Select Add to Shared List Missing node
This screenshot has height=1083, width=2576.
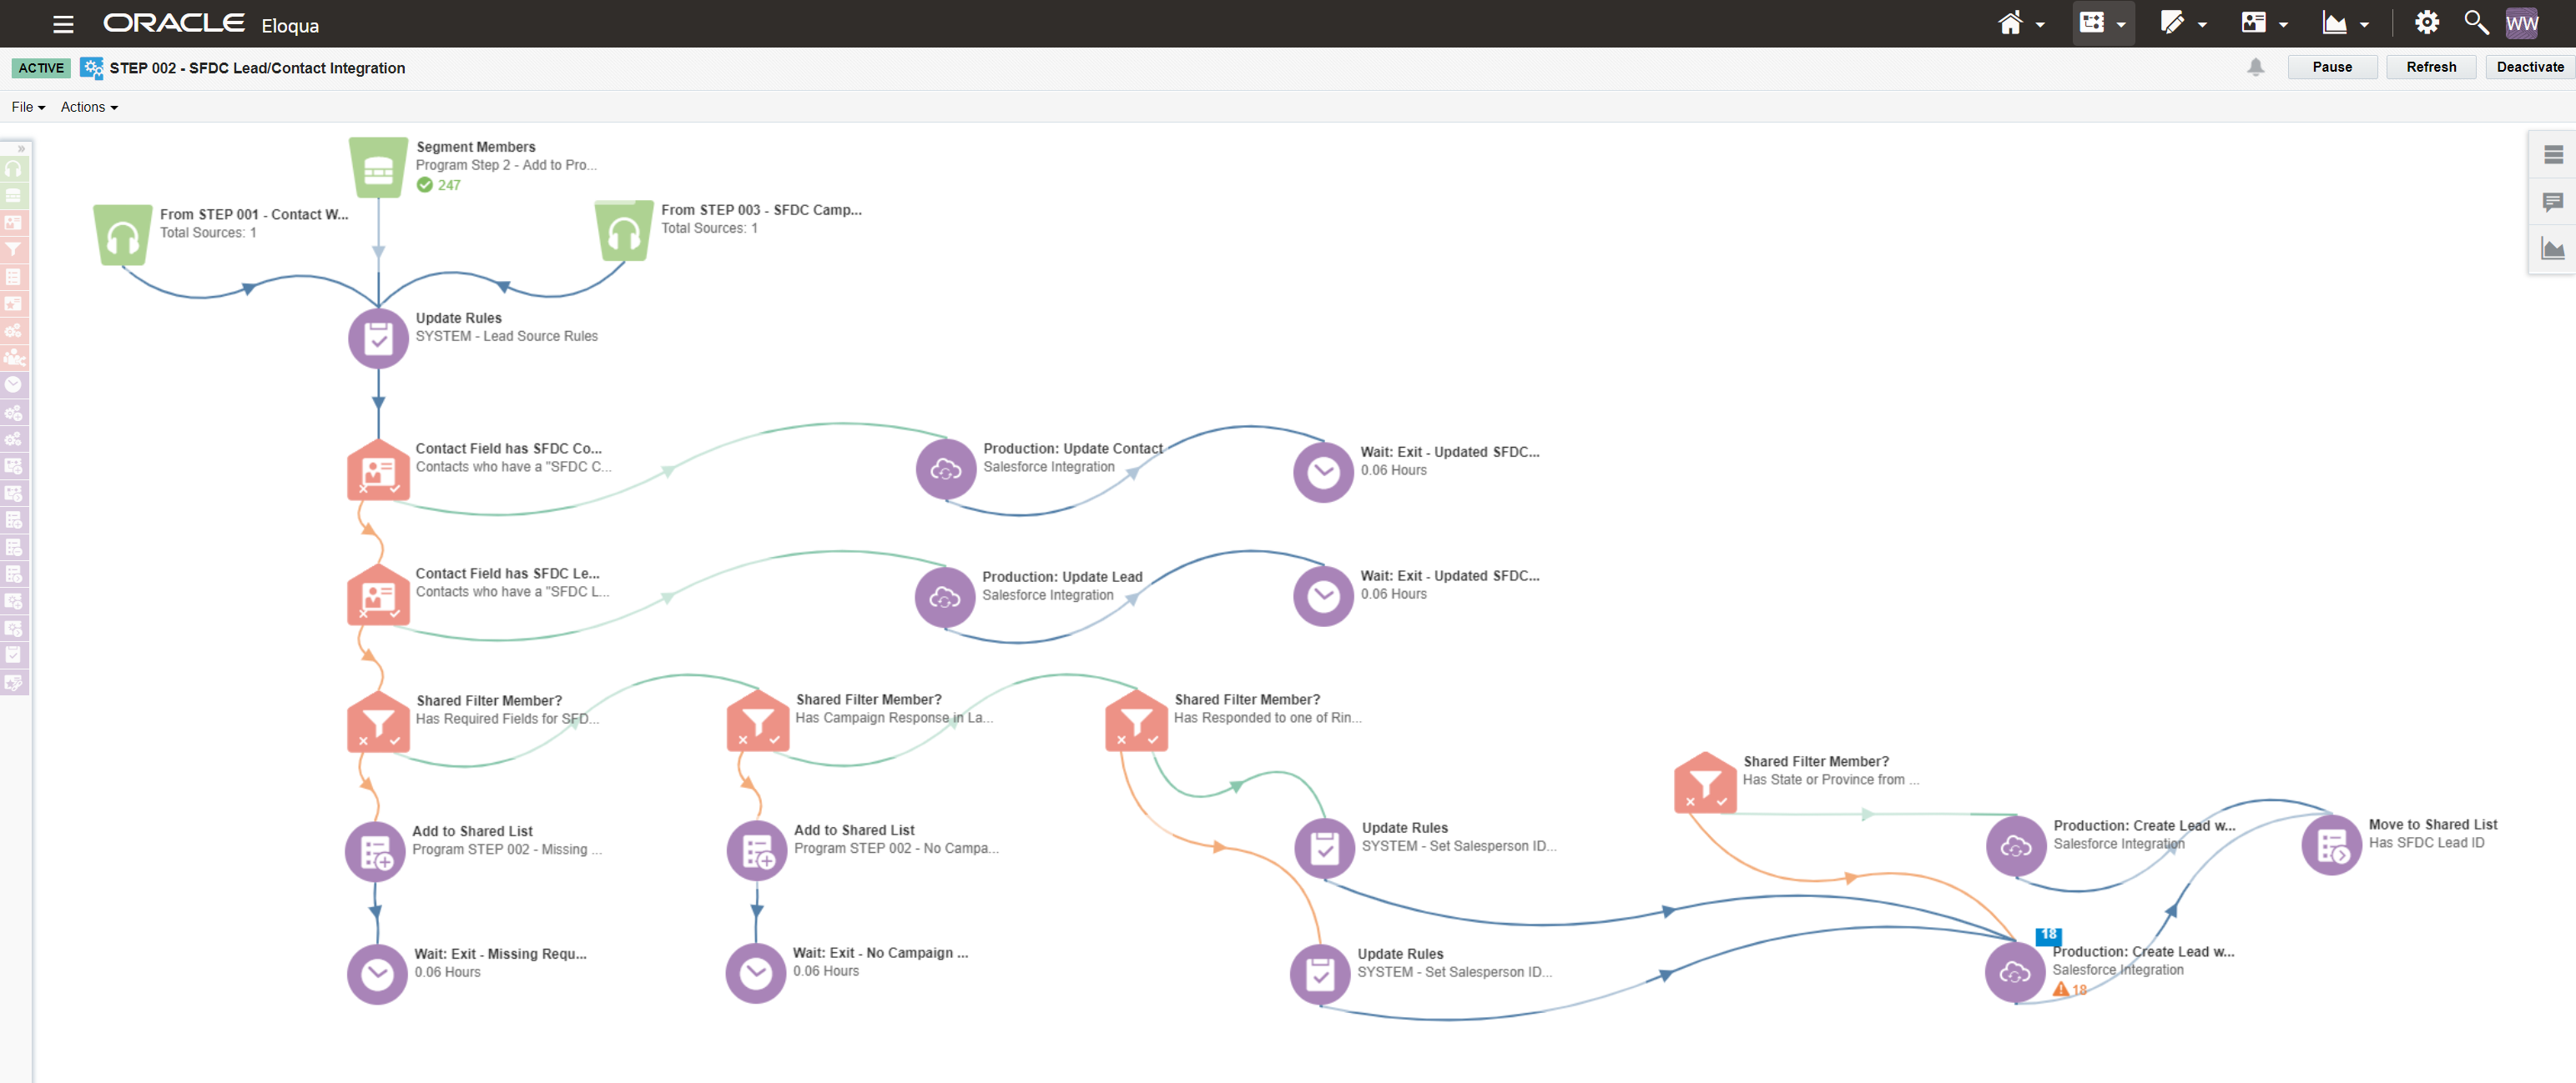coord(375,851)
